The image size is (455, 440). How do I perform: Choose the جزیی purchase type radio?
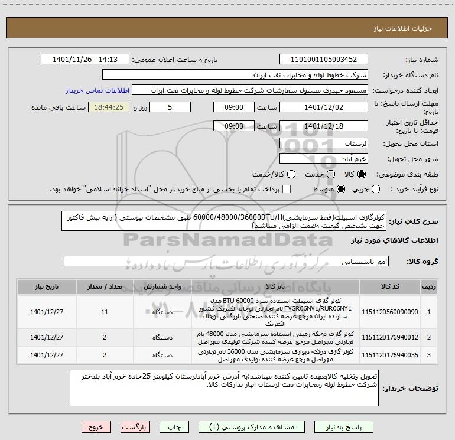coord(375,190)
